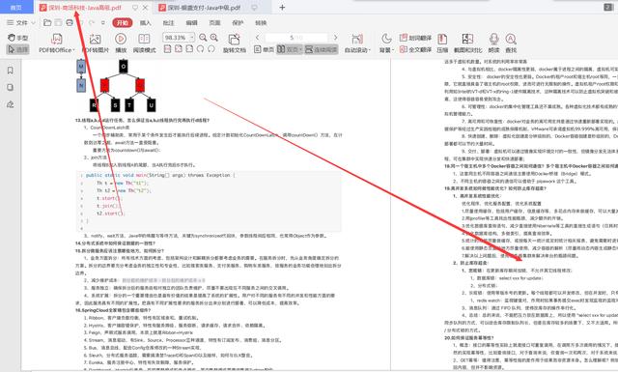Click the page number input field
The width and height of the screenshot is (618, 372).
pyautogui.click(x=296, y=38)
